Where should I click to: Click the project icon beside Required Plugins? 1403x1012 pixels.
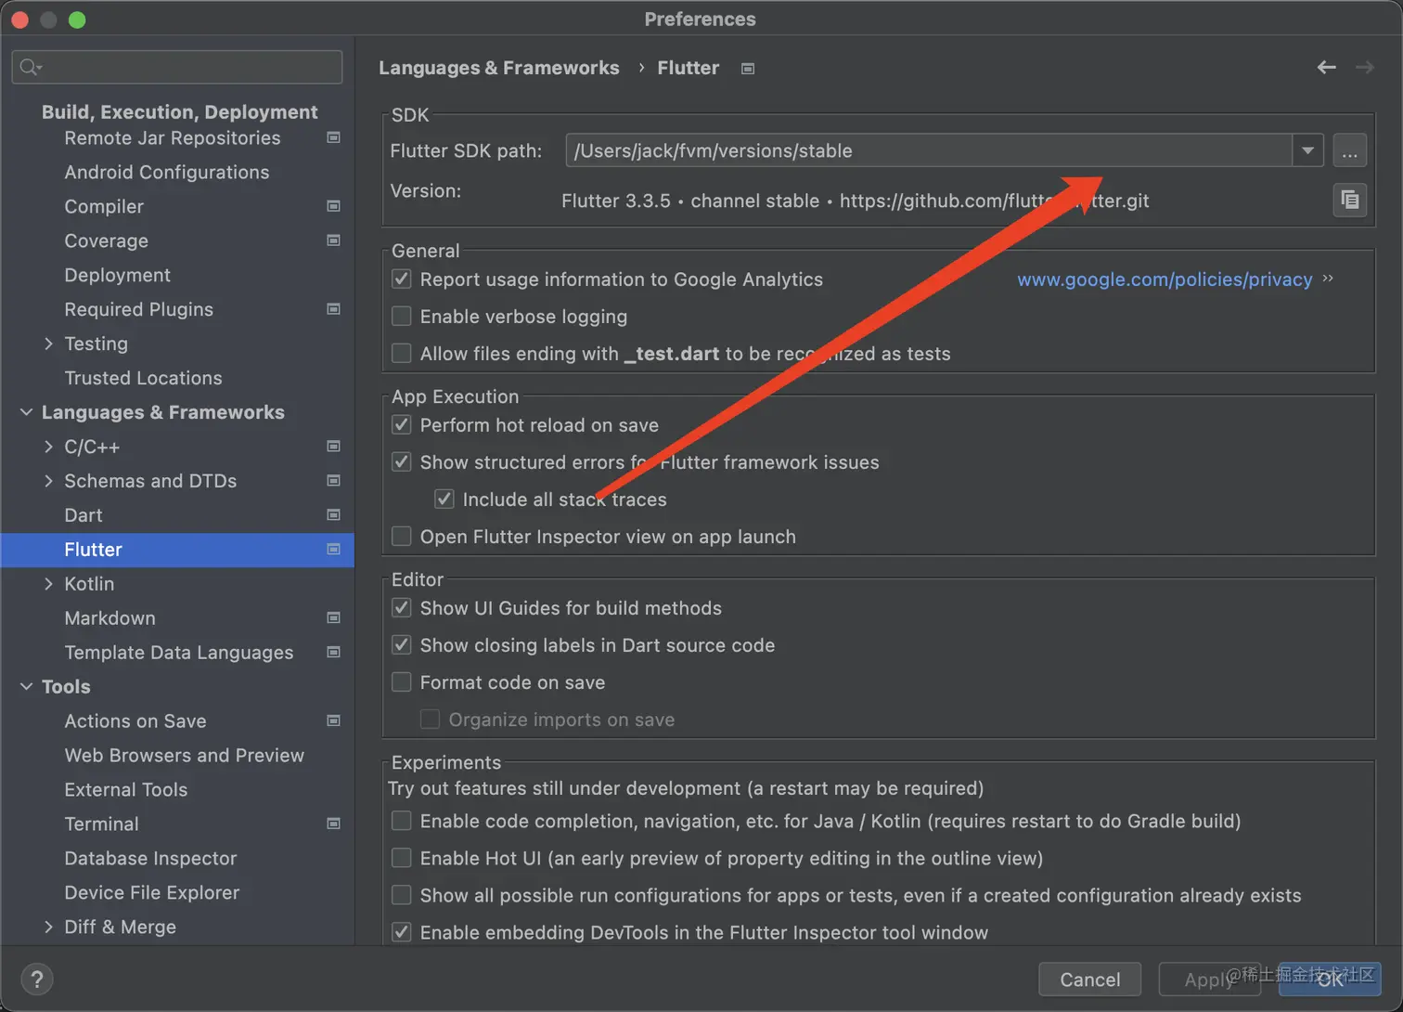tap(334, 309)
